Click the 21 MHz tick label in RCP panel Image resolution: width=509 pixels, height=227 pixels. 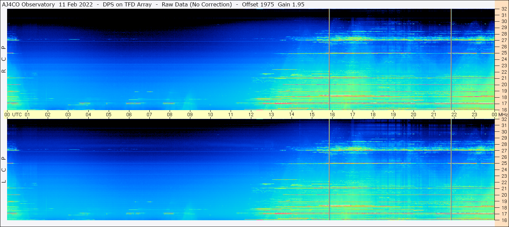tap(504, 78)
